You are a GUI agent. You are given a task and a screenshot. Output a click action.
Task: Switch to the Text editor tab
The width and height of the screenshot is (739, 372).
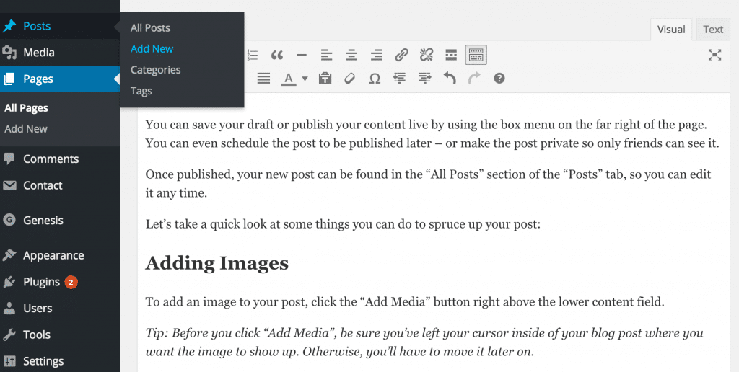(x=713, y=29)
